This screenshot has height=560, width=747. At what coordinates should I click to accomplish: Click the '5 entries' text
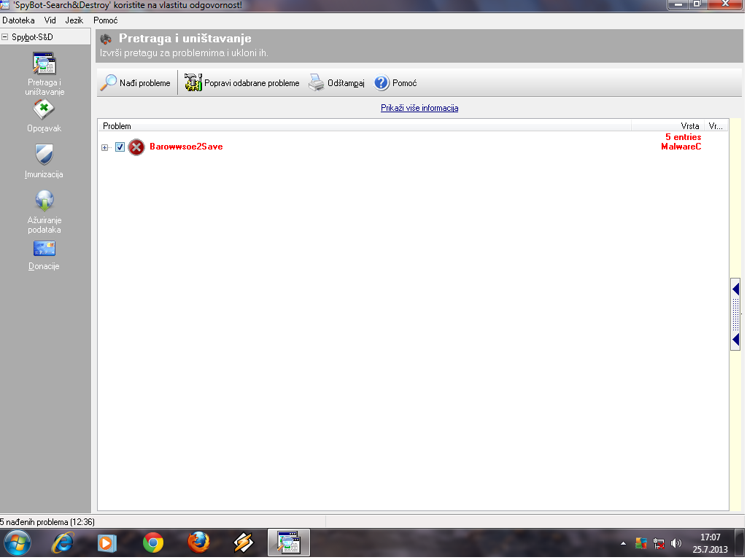coord(683,137)
